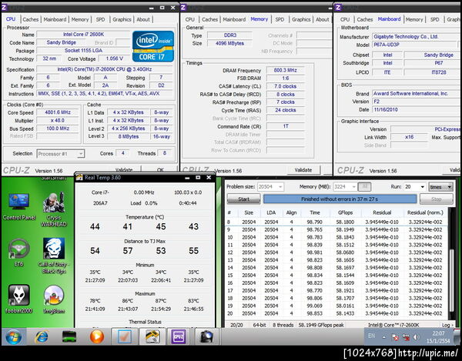
Task: Click the EN language indicator
Action: 372,336
